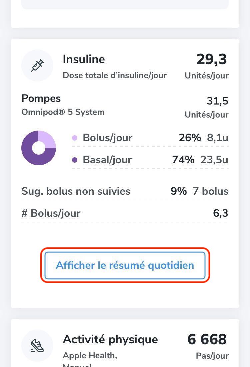Image resolution: width=250 pixels, height=367 pixels.
Task: Click the 6 668 steps value
Action: click(207, 340)
